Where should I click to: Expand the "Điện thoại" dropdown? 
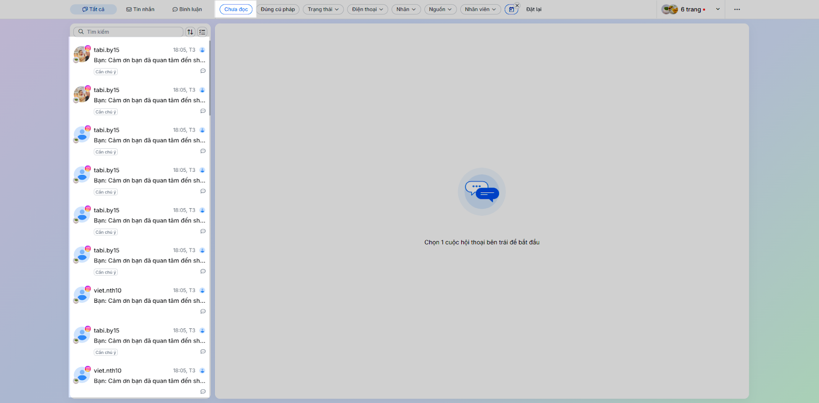click(x=368, y=9)
